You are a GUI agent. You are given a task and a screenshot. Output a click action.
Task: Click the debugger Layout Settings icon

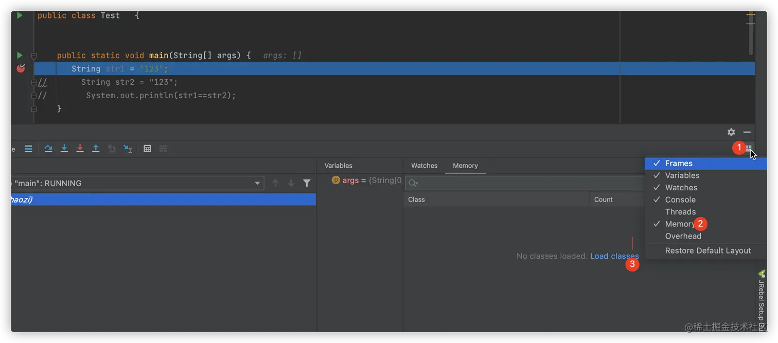coord(749,148)
